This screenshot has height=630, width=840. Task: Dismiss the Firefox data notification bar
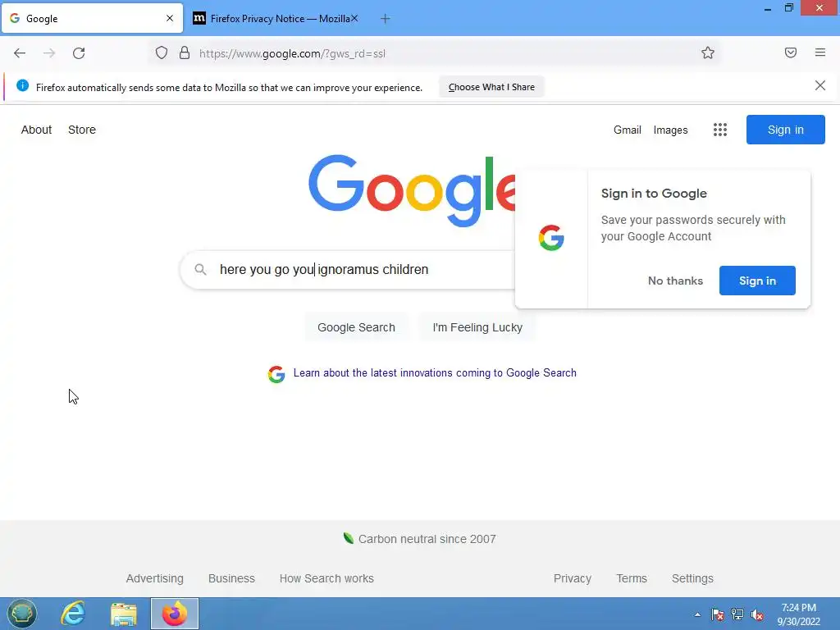tap(819, 85)
